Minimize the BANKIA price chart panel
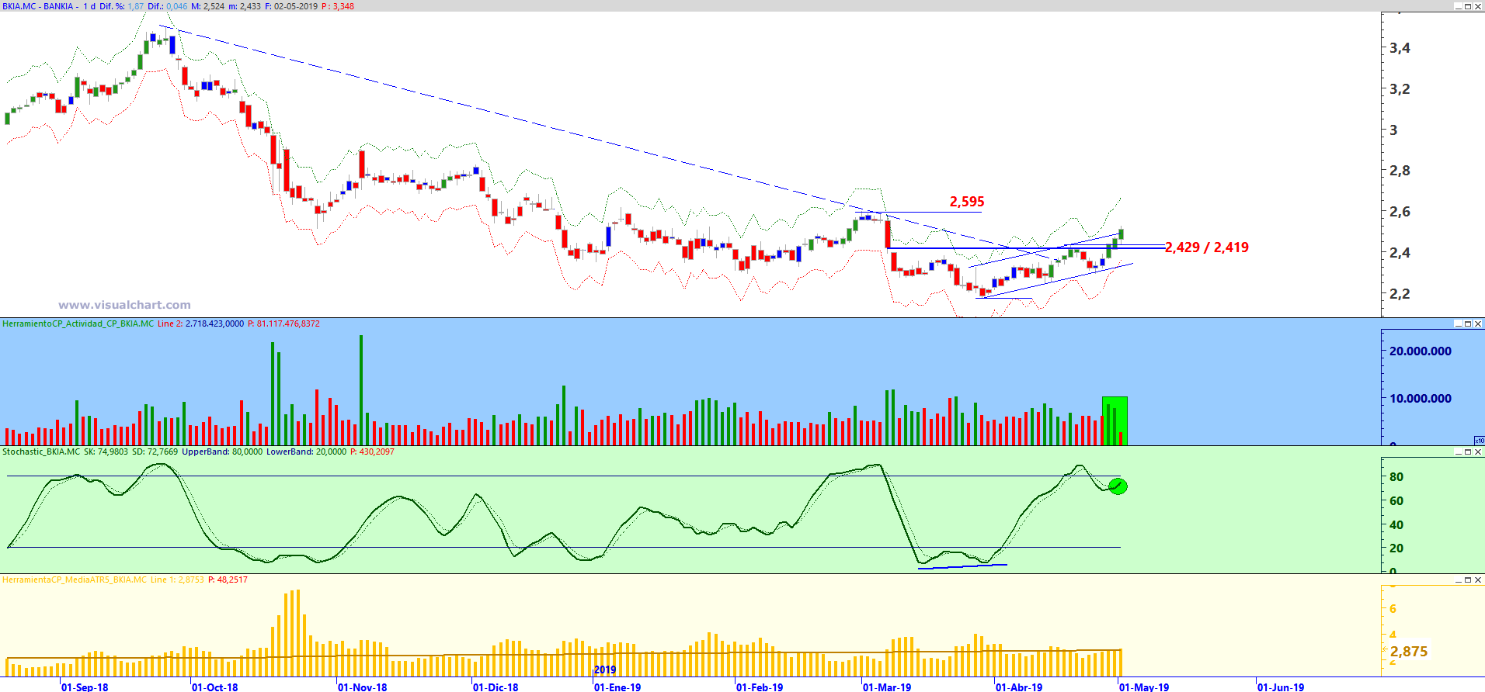Screen dimensions: 1485x692 pos(1459,6)
